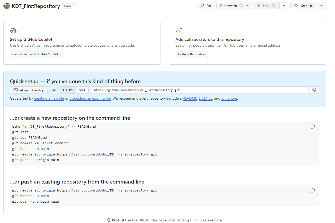
Task: Open the Fork dropdown arrow
Action: point(284,6)
